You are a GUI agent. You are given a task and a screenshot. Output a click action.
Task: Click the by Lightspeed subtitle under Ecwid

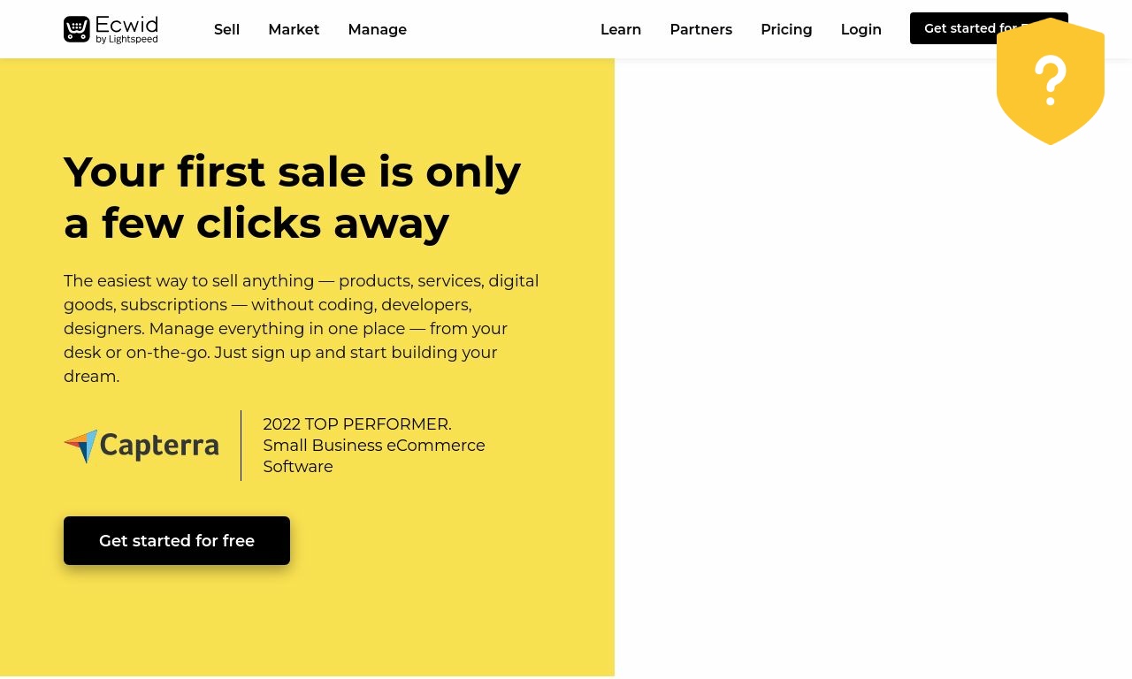pyautogui.click(x=126, y=40)
